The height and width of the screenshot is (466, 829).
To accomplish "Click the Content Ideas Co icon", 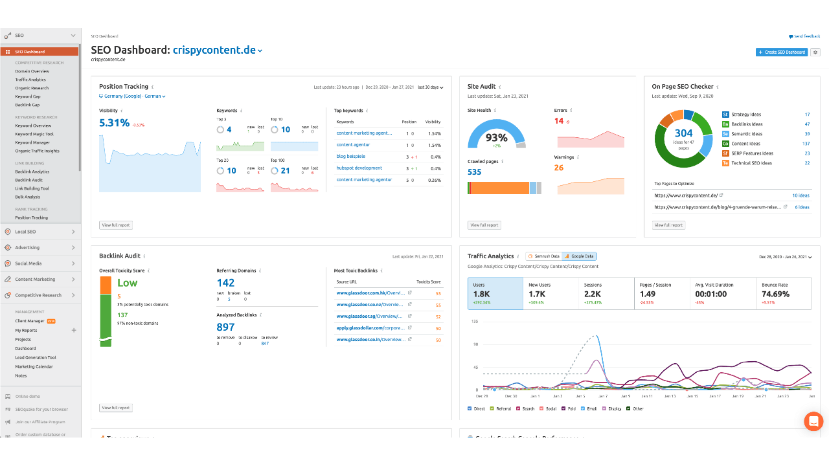I will [x=725, y=144].
